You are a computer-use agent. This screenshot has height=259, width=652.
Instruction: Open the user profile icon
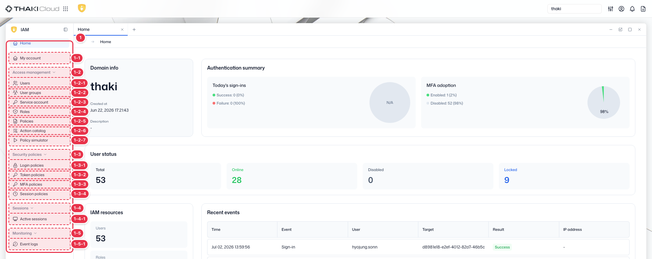coord(621,9)
